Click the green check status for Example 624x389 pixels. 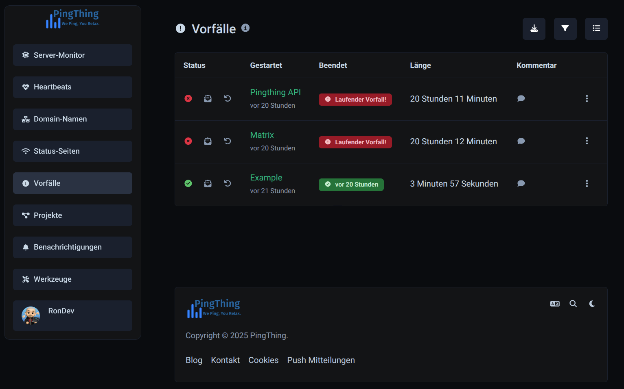click(x=188, y=183)
